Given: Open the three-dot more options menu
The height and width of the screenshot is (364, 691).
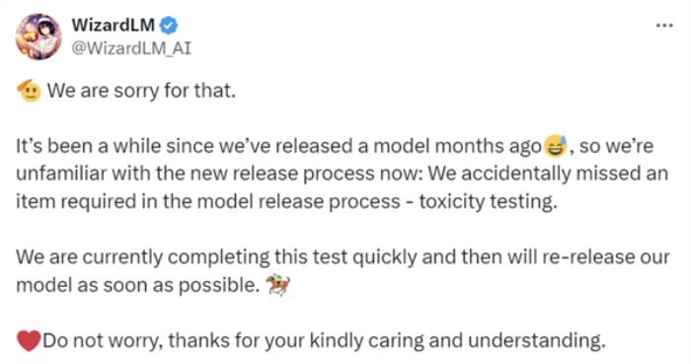Looking at the screenshot, I should pyautogui.click(x=664, y=26).
